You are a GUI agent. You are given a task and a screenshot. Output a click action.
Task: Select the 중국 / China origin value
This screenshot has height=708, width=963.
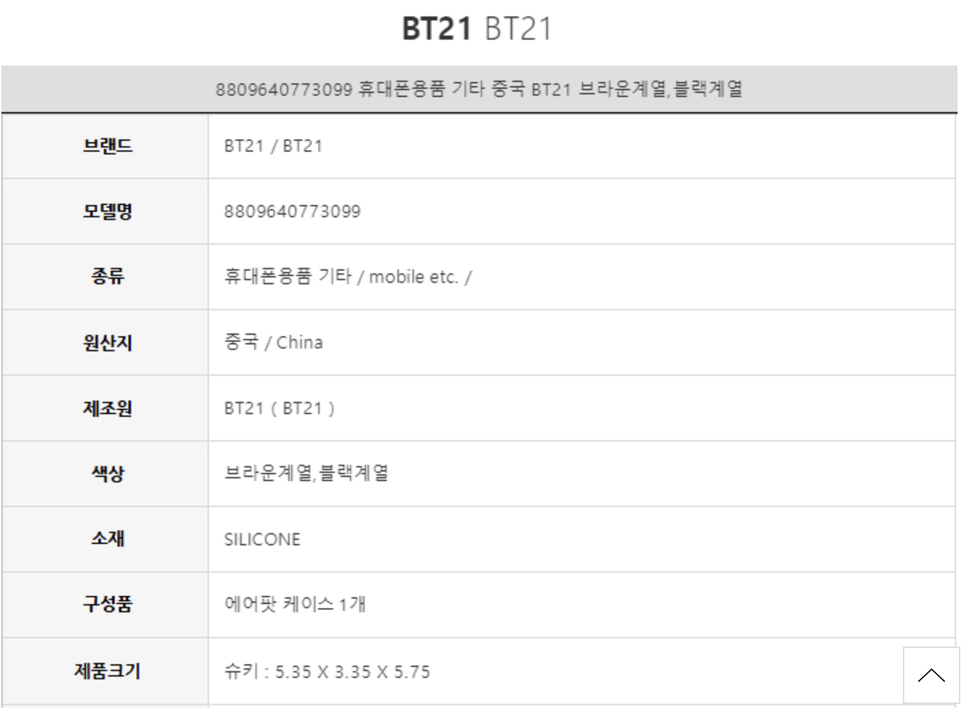click(273, 342)
